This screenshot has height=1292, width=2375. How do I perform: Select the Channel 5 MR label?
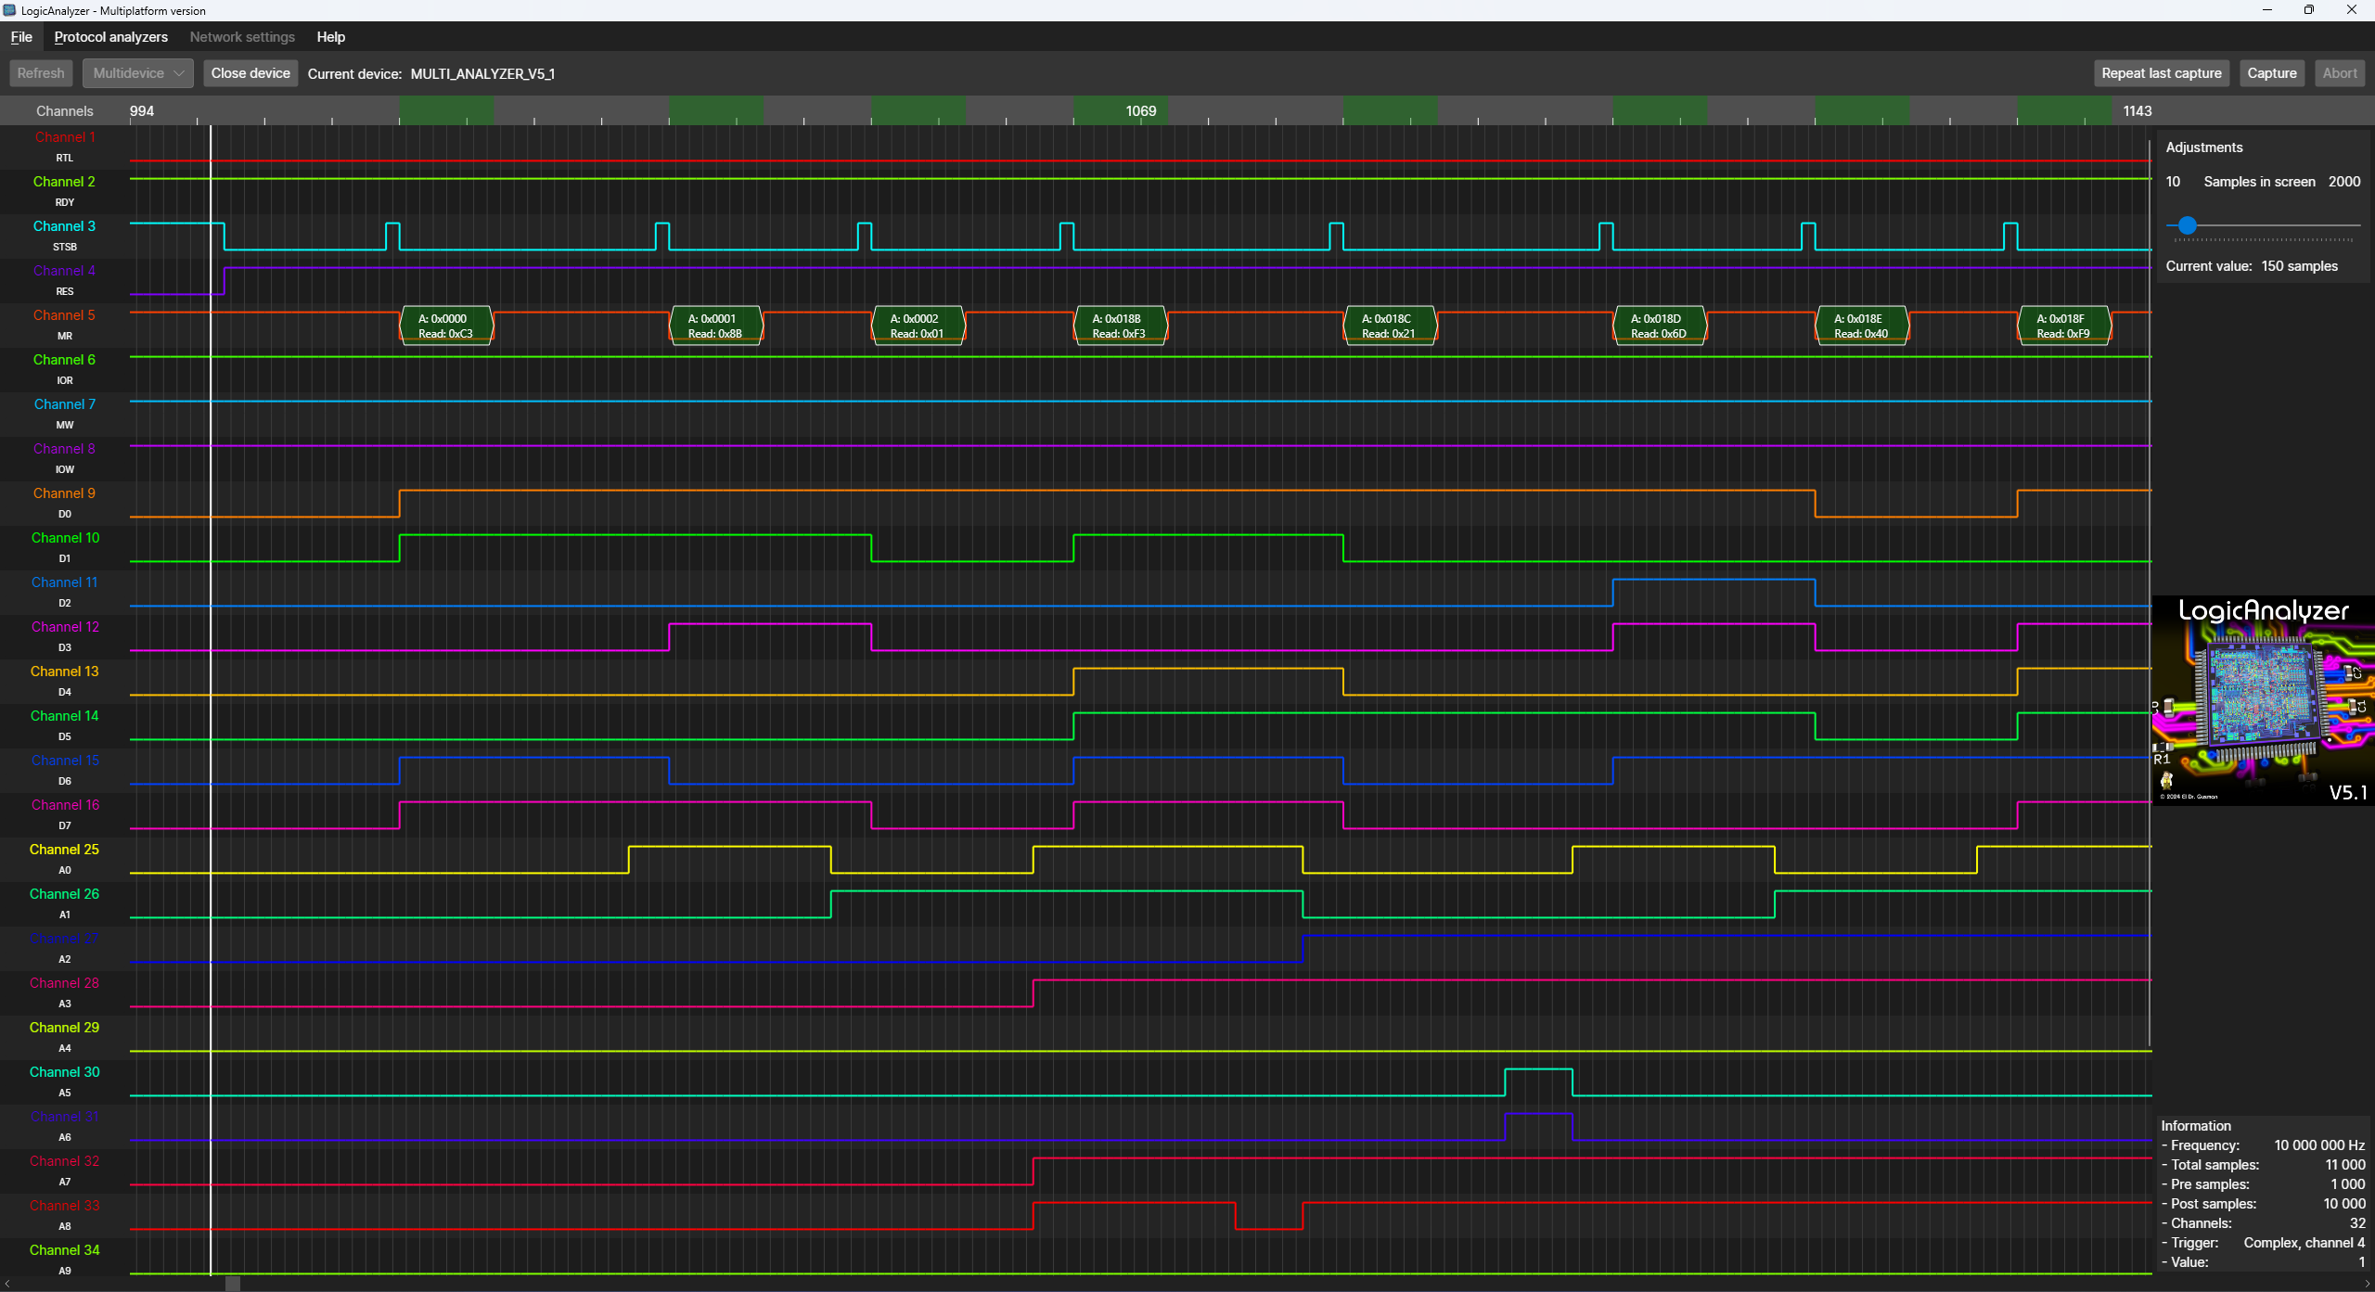click(x=65, y=325)
